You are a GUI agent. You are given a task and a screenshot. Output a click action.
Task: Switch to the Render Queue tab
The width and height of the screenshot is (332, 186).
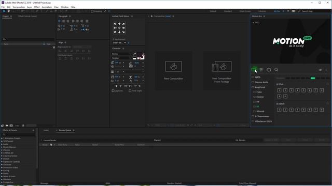[65, 130]
